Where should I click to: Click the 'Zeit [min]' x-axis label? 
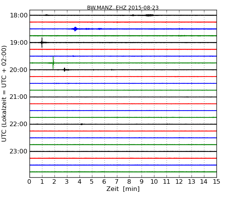click(x=123, y=189)
